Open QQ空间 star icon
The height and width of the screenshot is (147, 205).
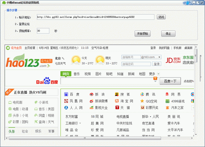point(142,101)
